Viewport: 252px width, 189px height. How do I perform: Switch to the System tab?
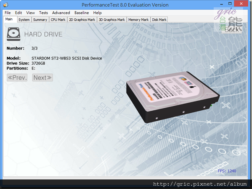tap(24, 20)
